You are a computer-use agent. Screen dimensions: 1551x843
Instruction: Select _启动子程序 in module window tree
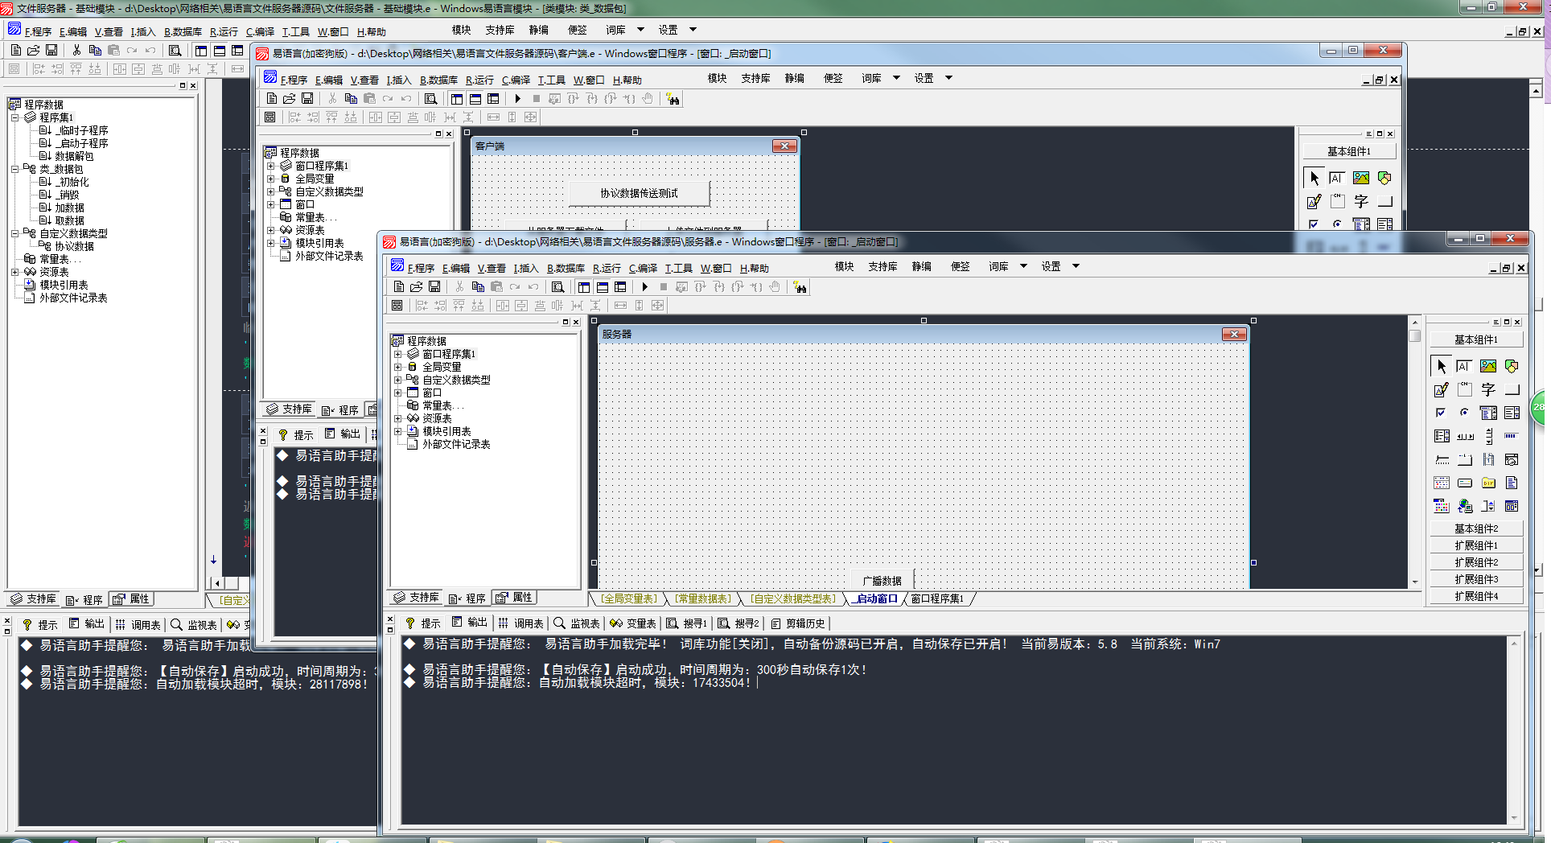click(x=81, y=143)
